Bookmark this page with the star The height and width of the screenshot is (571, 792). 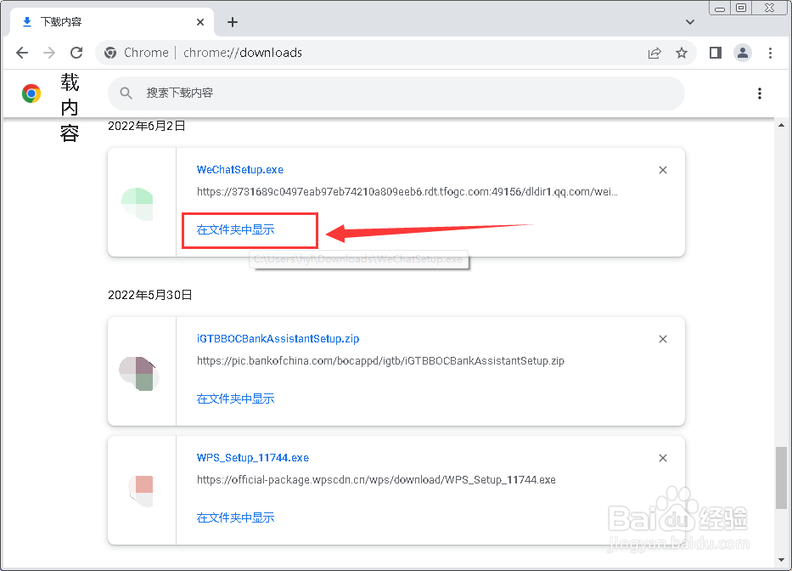(682, 53)
